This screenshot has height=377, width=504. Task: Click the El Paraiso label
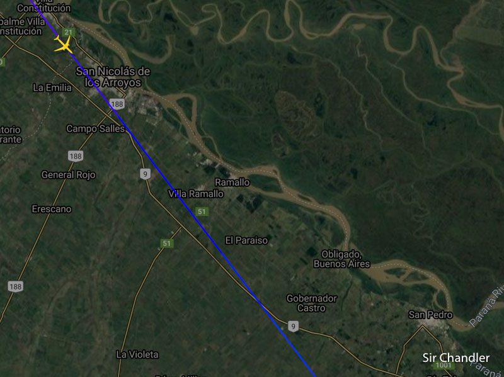point(246,240)
